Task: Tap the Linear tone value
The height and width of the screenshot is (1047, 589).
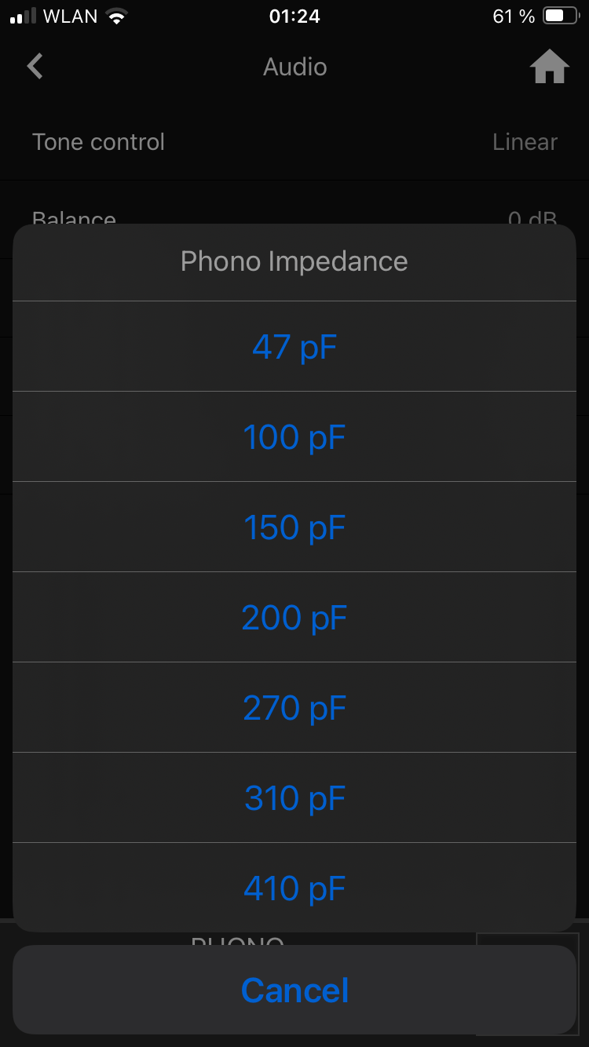Action: 525,142
